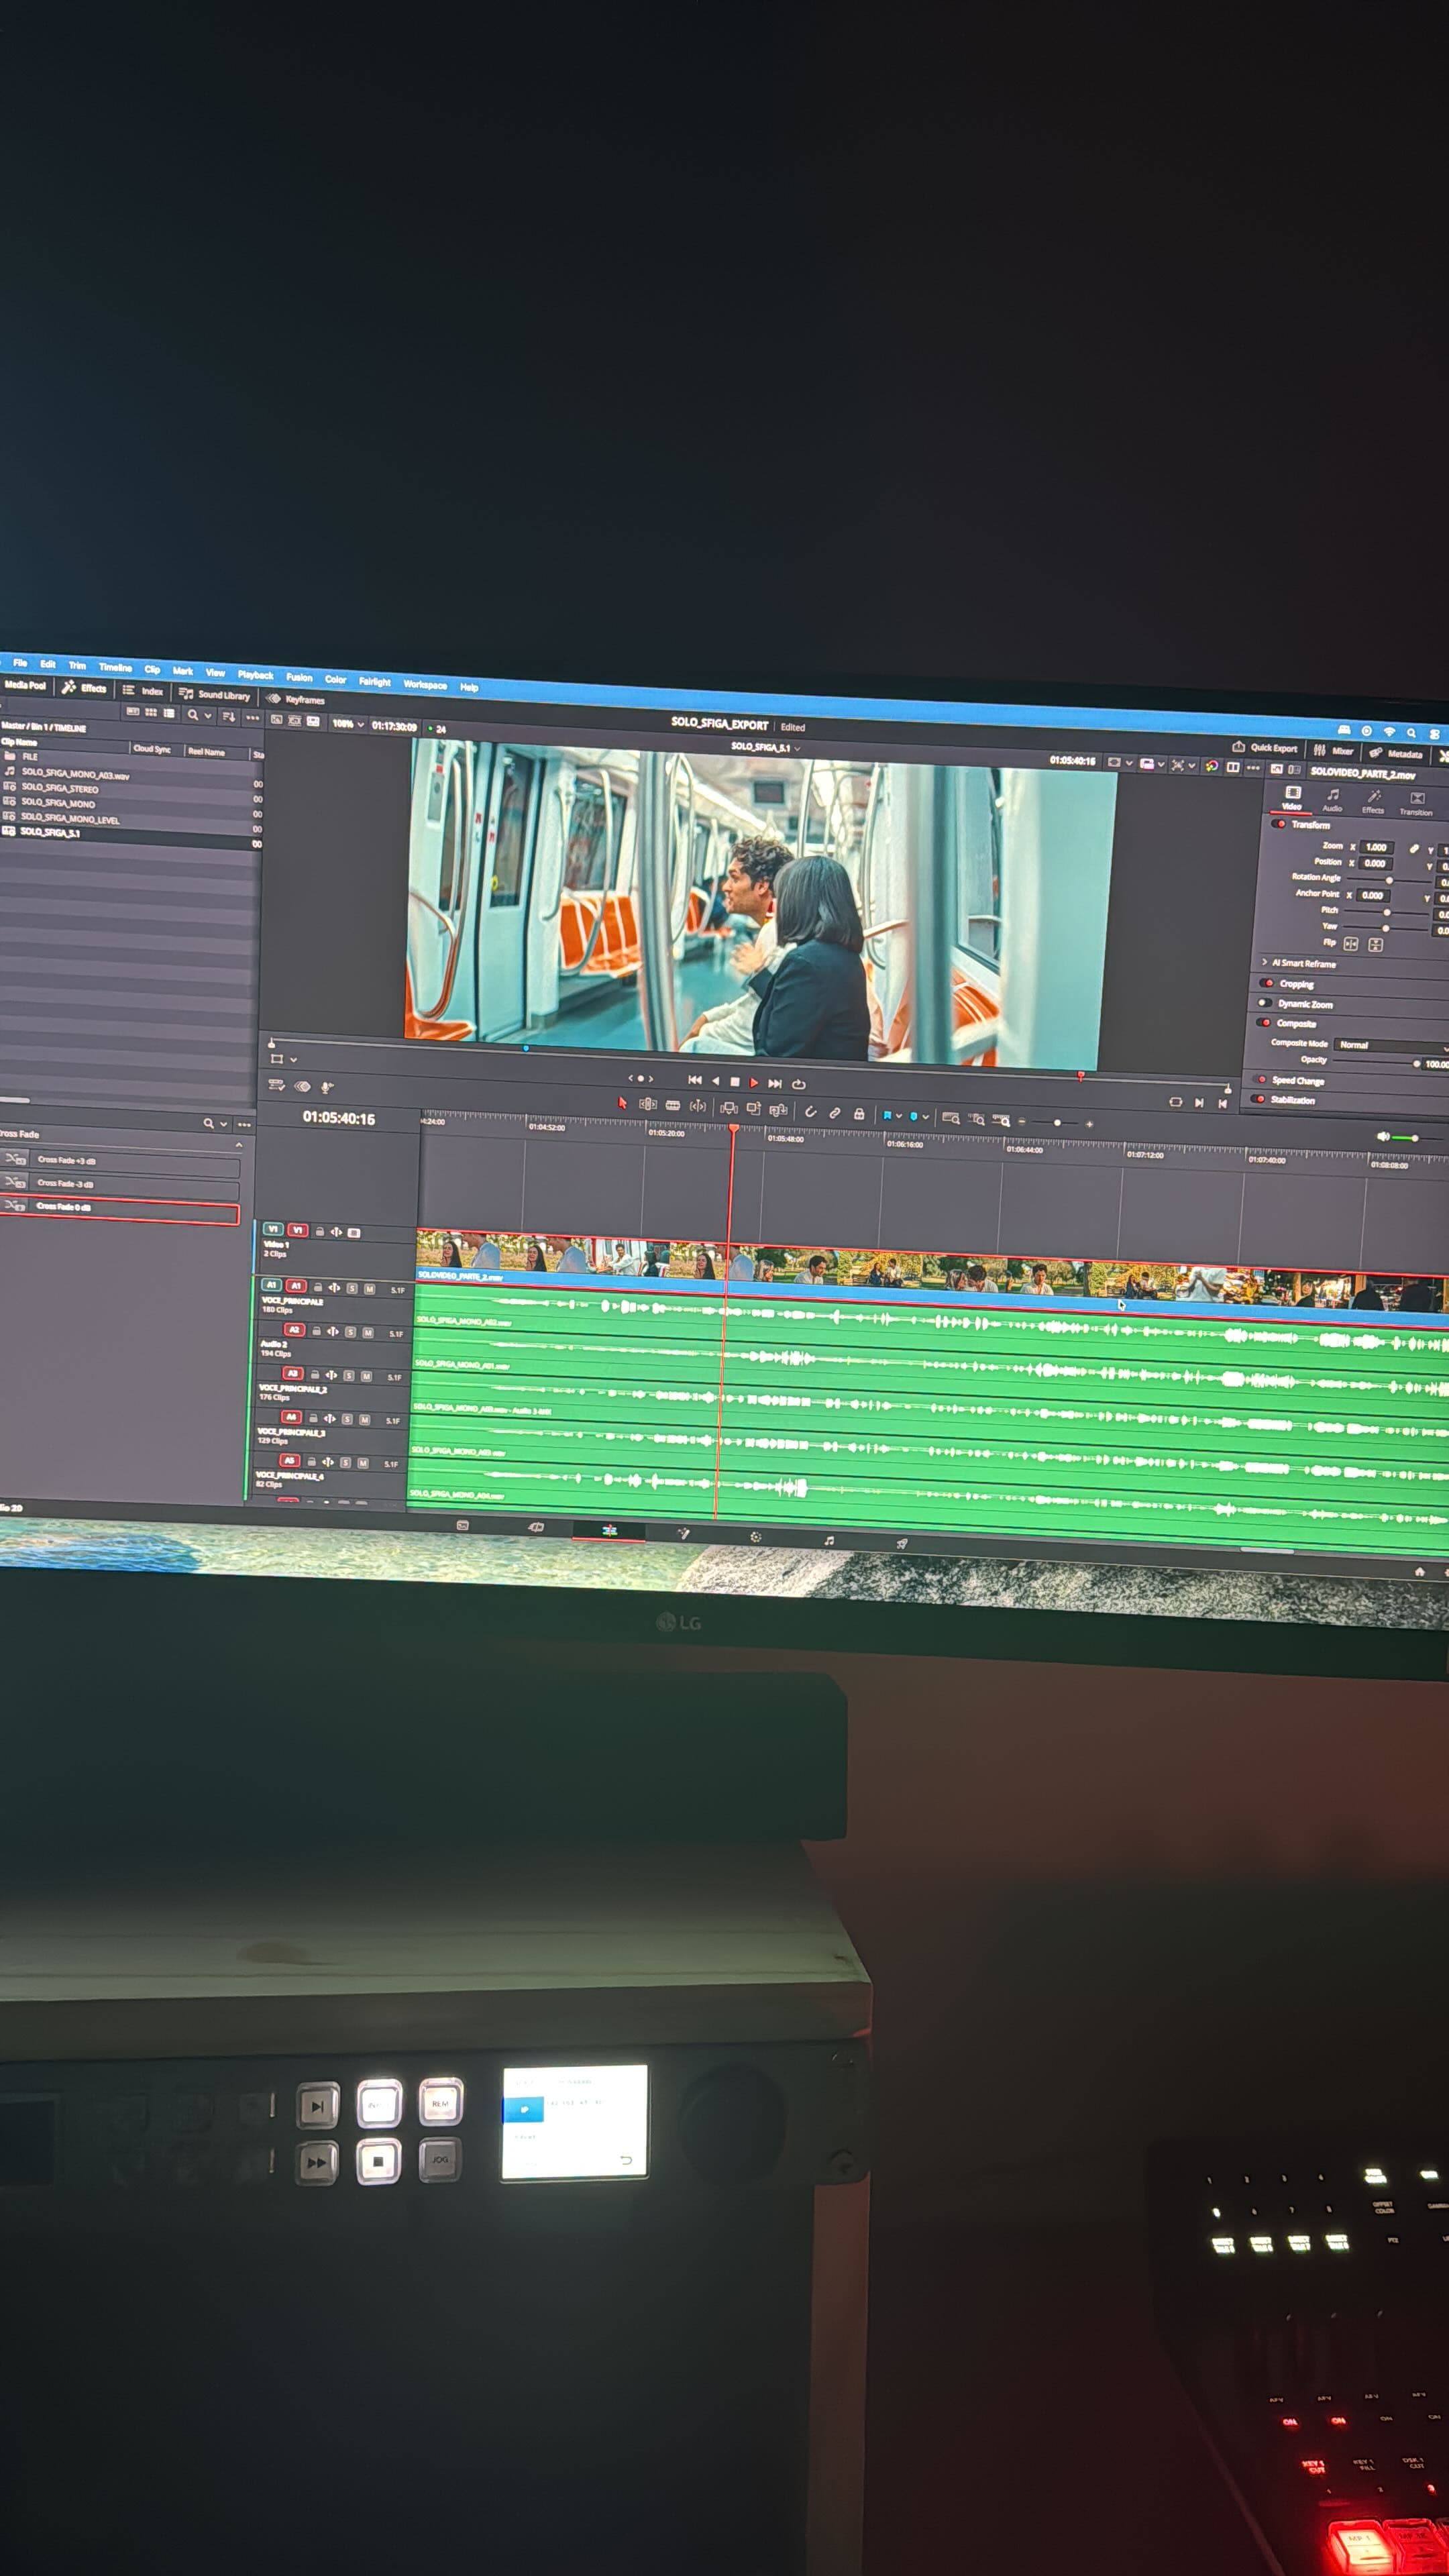Solo track A2 Audio 2 with S button

[x=350, y=1332]
